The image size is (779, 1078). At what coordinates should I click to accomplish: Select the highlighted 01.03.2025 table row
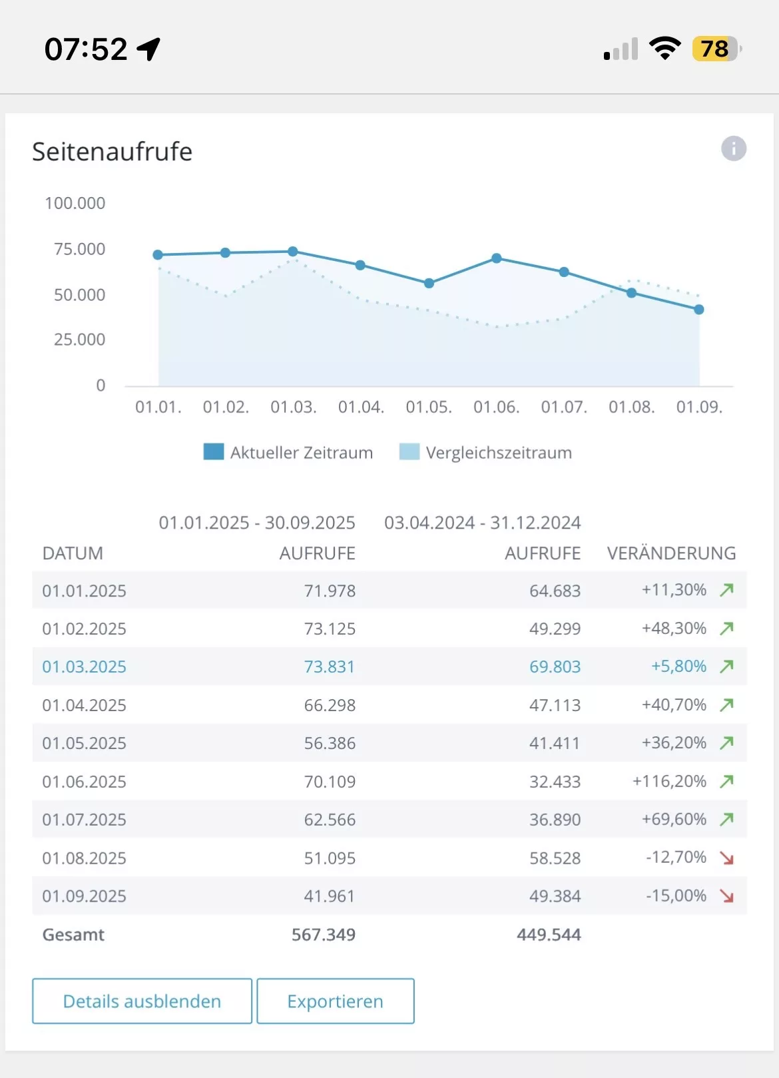click(x=389, y=667)
